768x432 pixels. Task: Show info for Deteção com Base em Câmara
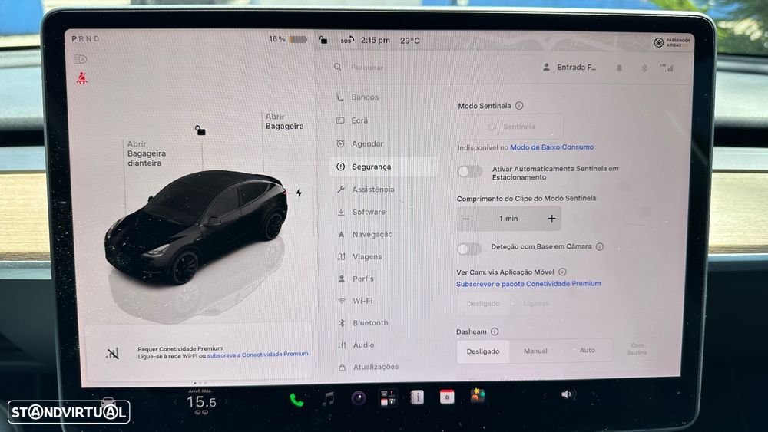tap(600, 246)
